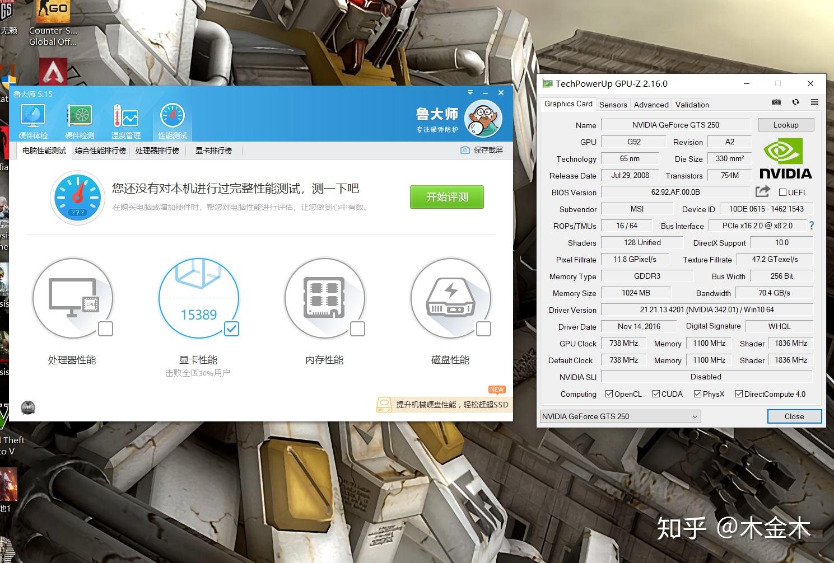This screenshot has width=834, height=563.
Task: Uncheck the 显卡性能 test checkbox
Action: click(231, 330)
